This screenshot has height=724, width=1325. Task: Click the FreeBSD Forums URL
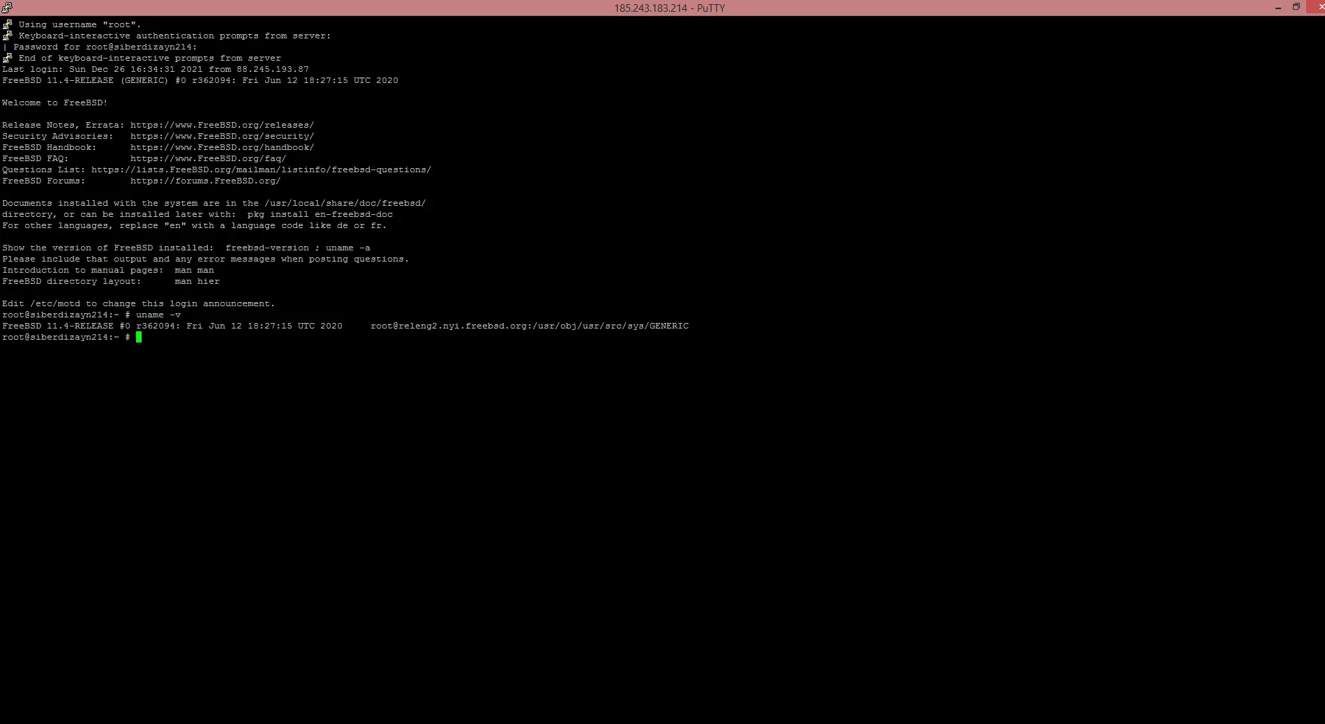point(205,181)
